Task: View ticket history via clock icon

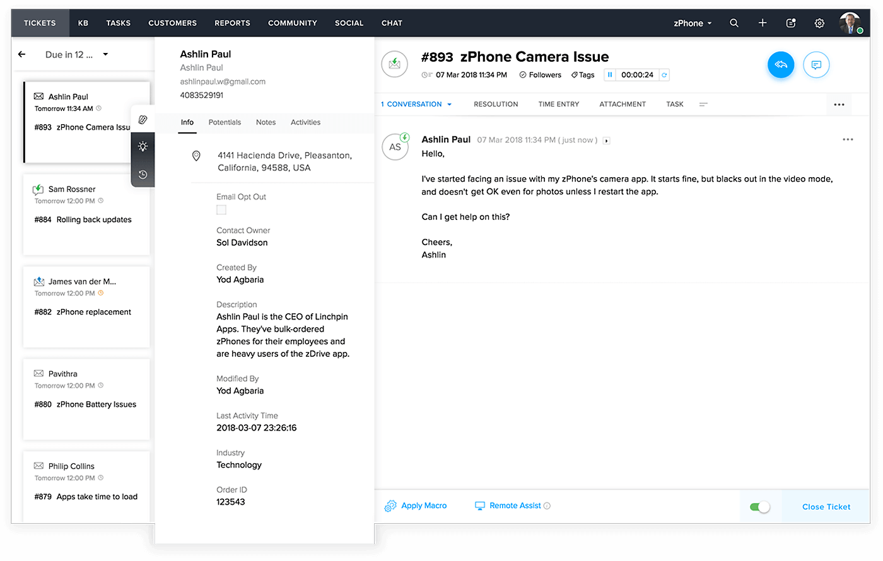Action: pyautogui.click(x=143, y=174)
